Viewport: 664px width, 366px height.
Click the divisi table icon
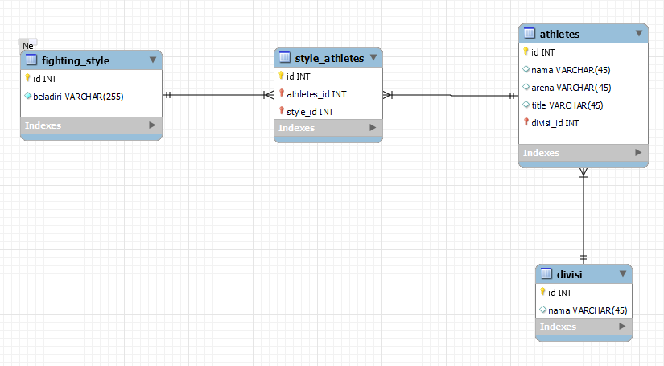[546, 273]
